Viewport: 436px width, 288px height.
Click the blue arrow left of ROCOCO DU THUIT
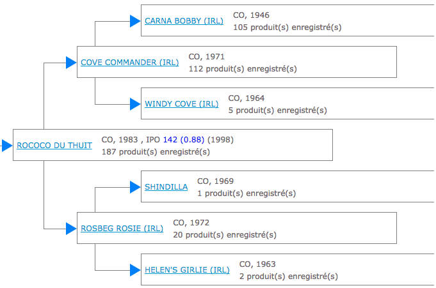7,146
